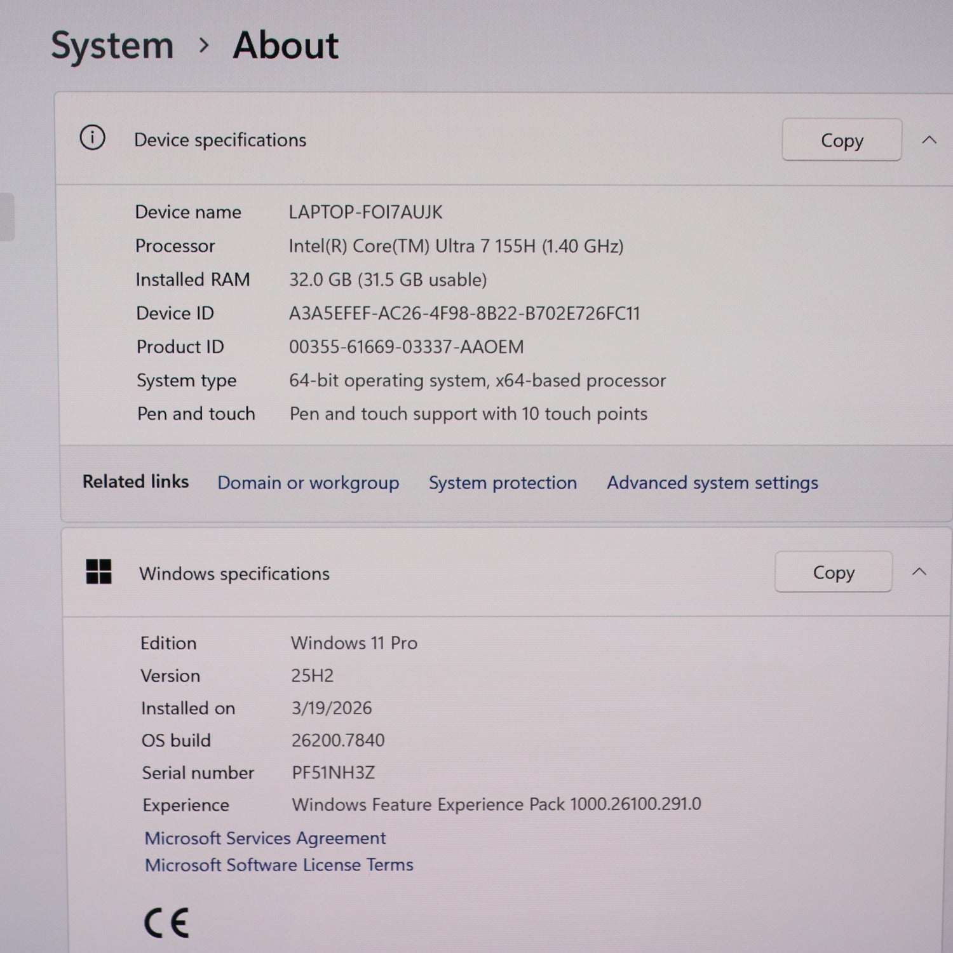Open Advanced system settings

click(x=712, y=483)
